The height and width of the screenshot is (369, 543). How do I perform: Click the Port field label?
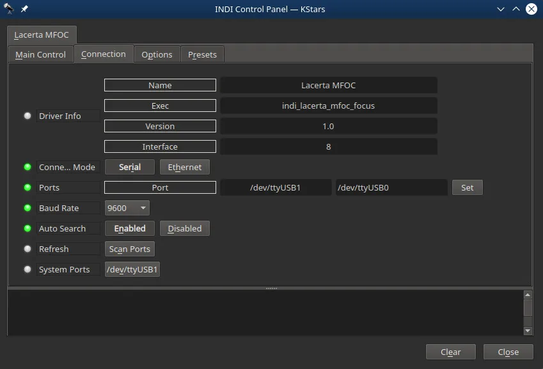pos(160,187)
